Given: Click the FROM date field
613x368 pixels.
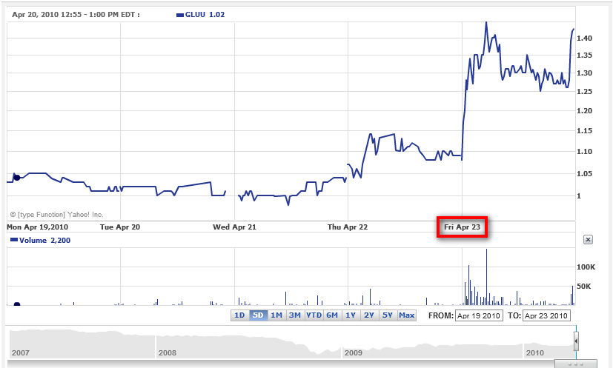Looking at the screenshot, I should click(x=478, y=315).
